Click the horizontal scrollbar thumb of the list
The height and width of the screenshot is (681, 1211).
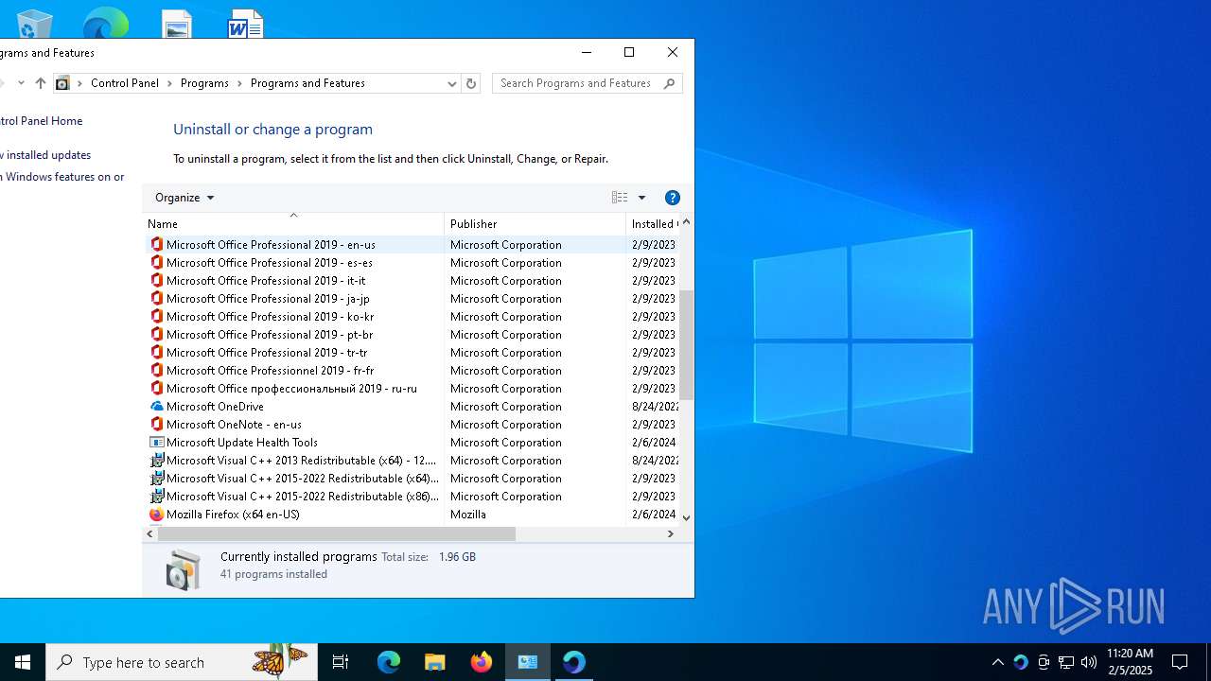pyautogui.click(x=336, y=533)
